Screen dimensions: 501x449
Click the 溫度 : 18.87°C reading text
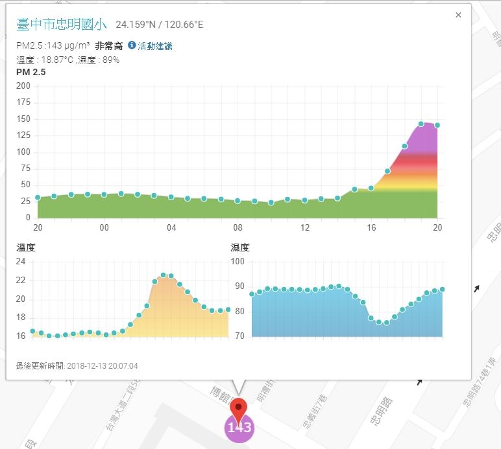click(x=45, y=60)
